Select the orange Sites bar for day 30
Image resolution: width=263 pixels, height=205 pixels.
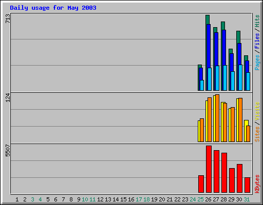tap(240, 120)
